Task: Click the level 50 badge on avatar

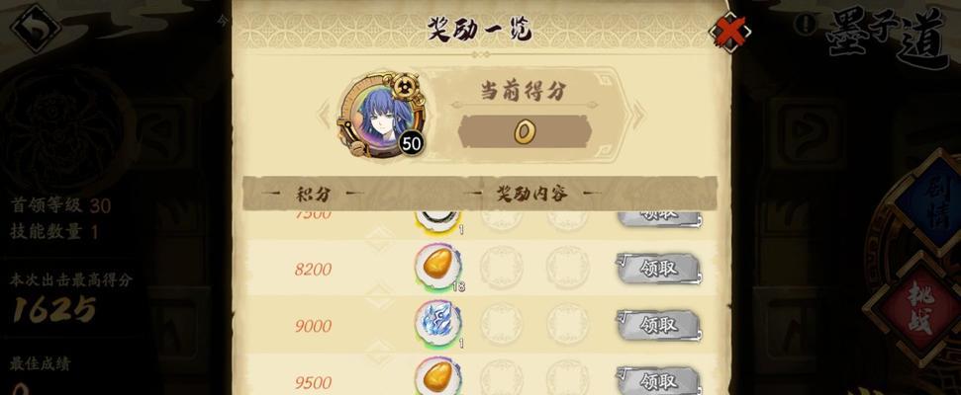Action: pyautogui.click(x=412, y=144)
